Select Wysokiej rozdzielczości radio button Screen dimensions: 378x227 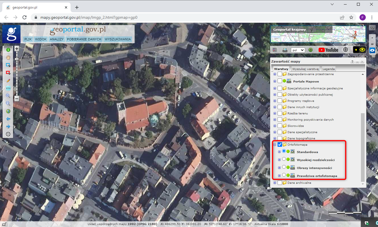[x=284, y=159]
